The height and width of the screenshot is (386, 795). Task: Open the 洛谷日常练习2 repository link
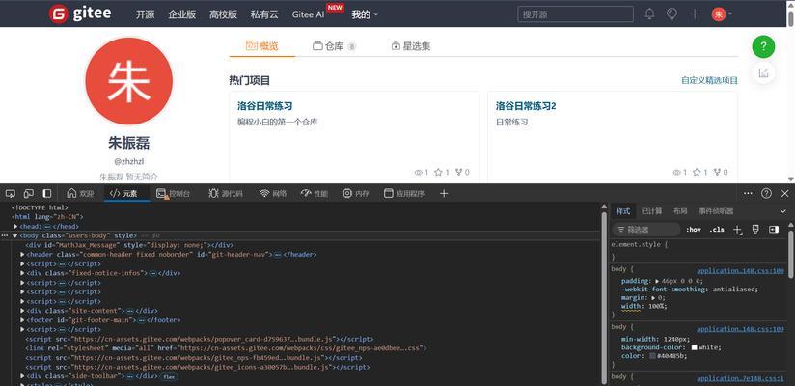526,106
